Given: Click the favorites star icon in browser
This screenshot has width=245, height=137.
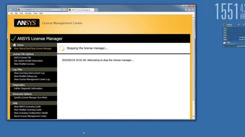Looking at the screenshot, I should point(189,10).
